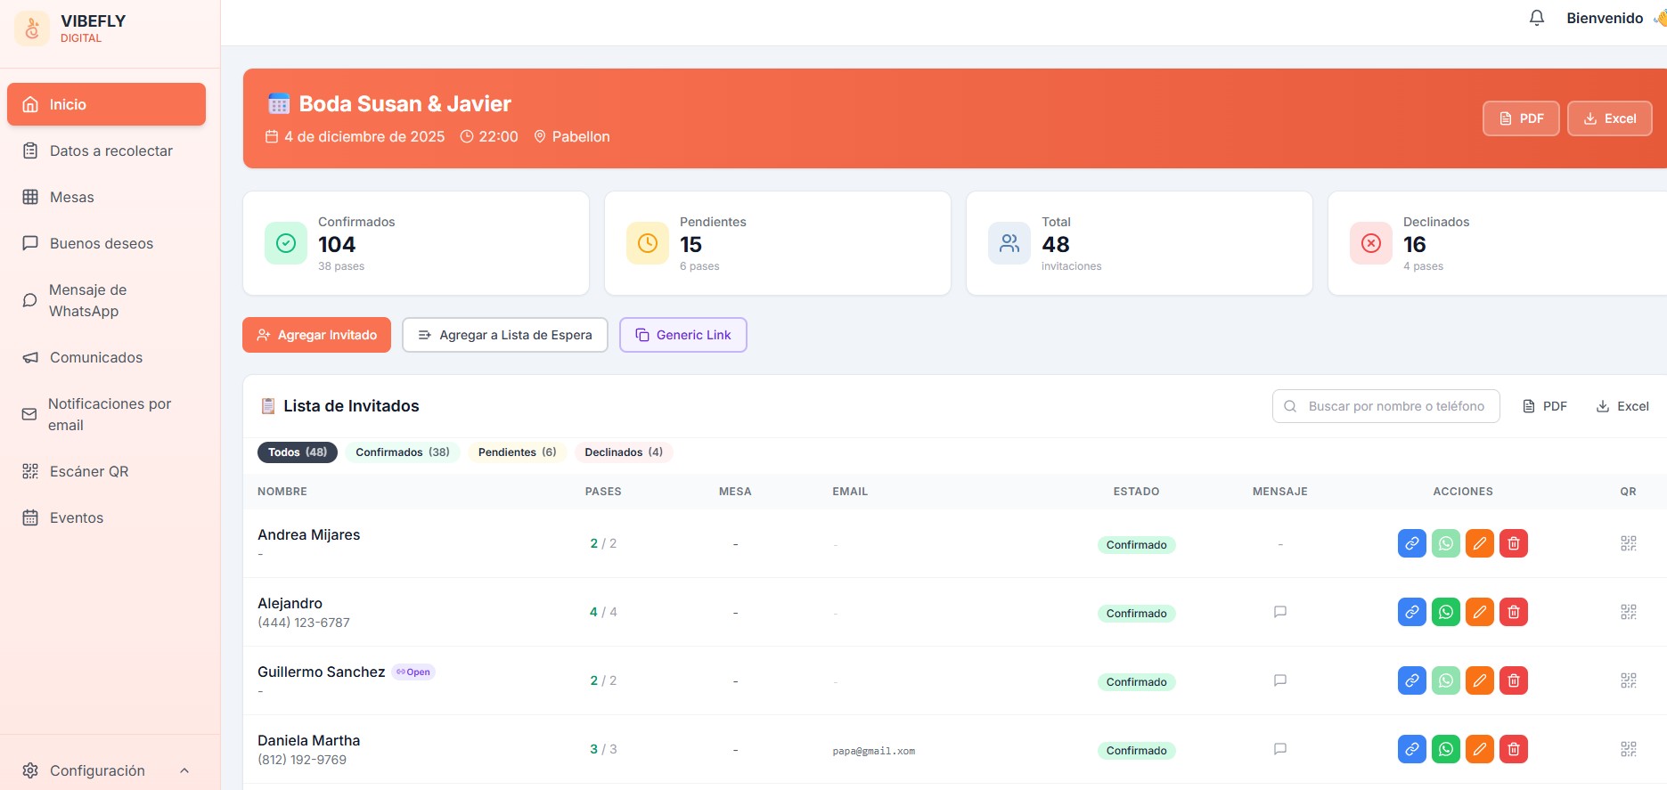The width and height of the screenshot is (1667, 790).
Task: Filter list by Declinados (4)
Action: tap(624, 452)
